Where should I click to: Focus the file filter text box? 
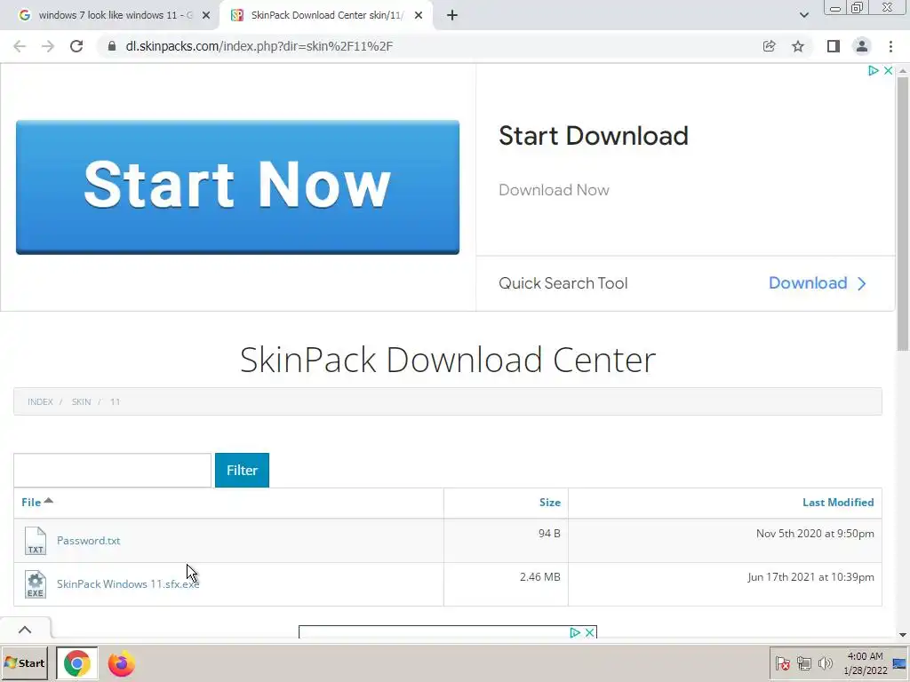(x=113, y=471)
